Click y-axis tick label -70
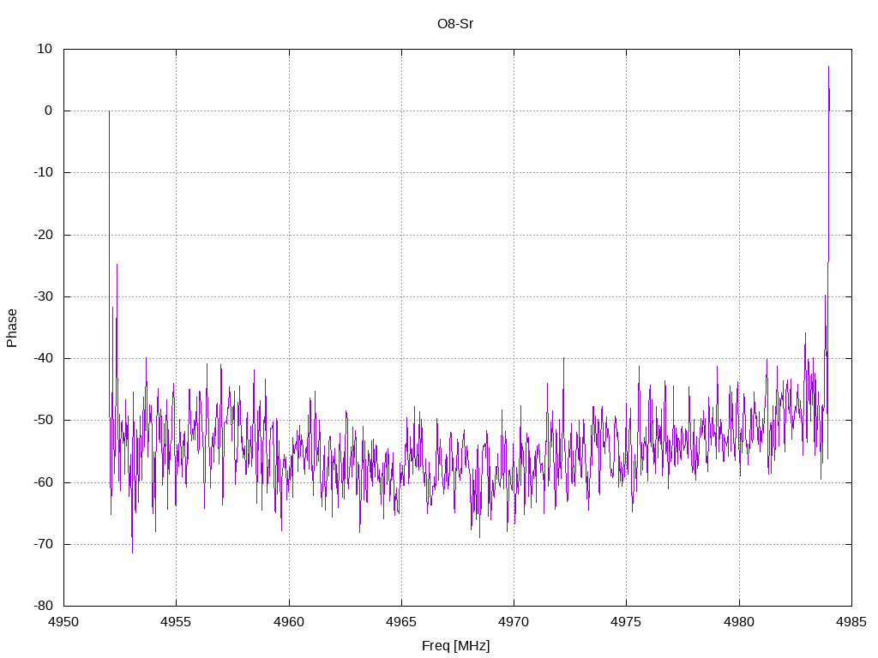 (43, 544)
